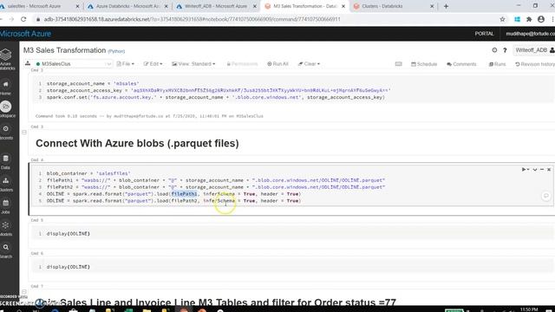555x312 pixels.
Task: Select the M3 Sales Transformation browser tab
Action: pyautogui.click(x=304, y=6)
